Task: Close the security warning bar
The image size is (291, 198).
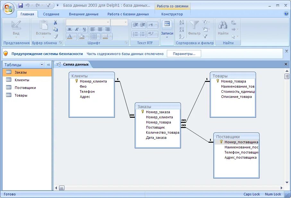Action: 287,51
